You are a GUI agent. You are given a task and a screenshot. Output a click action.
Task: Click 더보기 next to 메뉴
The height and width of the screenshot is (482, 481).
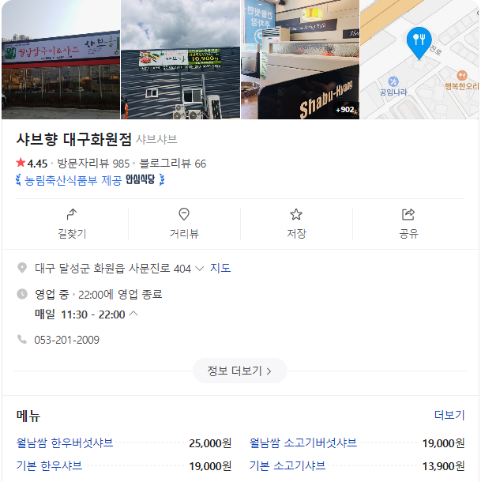click(449, 416)
